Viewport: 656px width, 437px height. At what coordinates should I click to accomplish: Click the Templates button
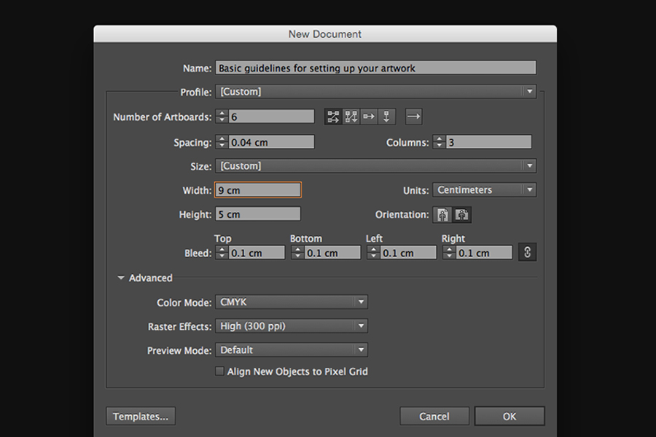pyautogui.click(x=141, y=416)
